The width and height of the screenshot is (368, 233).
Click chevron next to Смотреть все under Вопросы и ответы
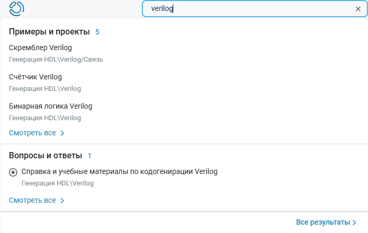(62, 201)
